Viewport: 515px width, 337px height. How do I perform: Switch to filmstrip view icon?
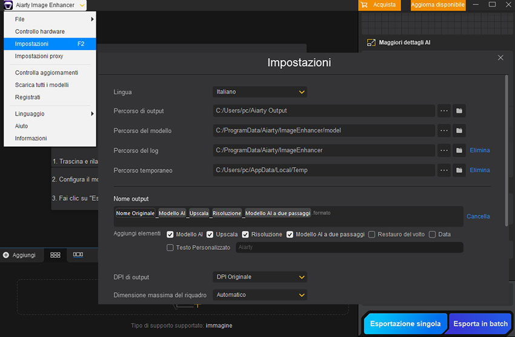coord(78,255)
